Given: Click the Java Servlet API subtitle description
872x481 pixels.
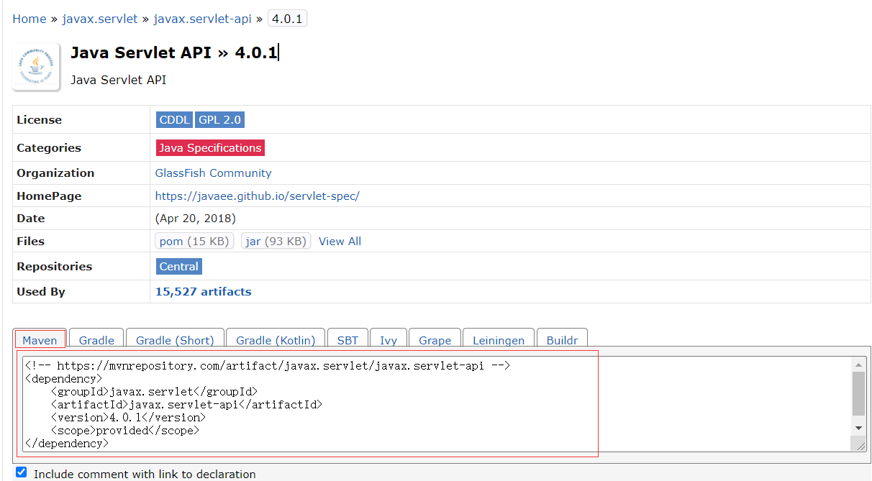Looking at the screenshot, I should [119, 80].
